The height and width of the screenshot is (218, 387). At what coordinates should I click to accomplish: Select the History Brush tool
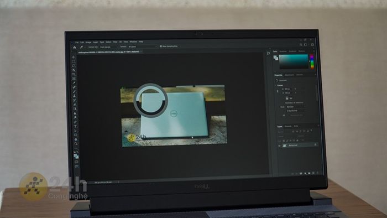pyautogui.click(x=74, y=100)
